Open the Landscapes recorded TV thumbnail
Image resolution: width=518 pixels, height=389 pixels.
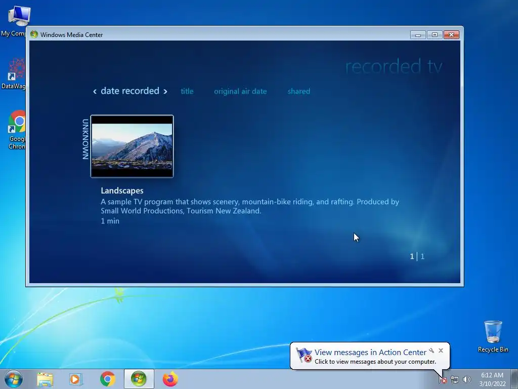(132, 146)
